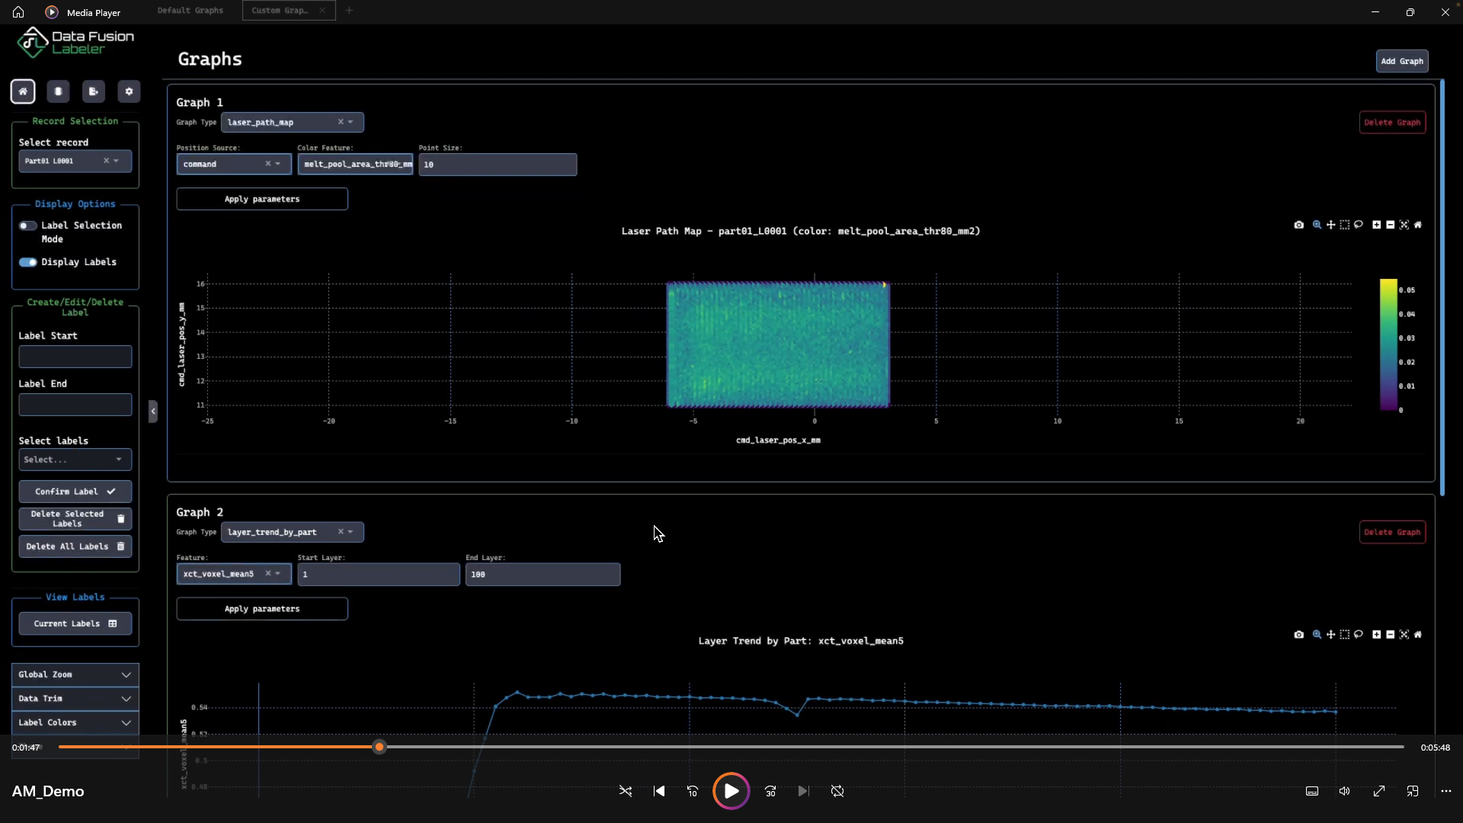Viewport: 1463px width, 823px height.
Task: Click the Label Start input field
Action: (x=75, y=357)
